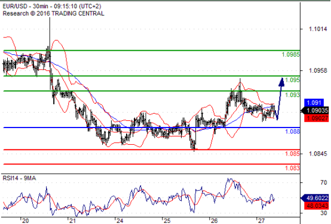Image resolution: width=331 pixels, height=224 pixels.
Task: Click the blue 1.091 price tag
Action: click(x=314, y=102)
